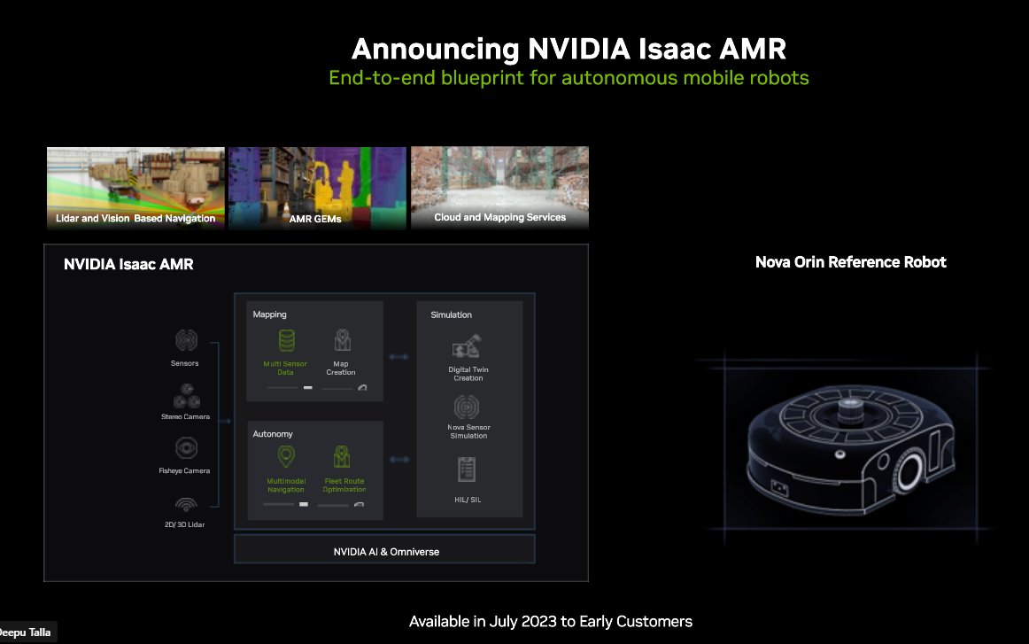The width and height of the screenshot is (1029, 644).
Task: Open Cloud and Mapping Services thumbnail
Action: [x=499, y=188]
